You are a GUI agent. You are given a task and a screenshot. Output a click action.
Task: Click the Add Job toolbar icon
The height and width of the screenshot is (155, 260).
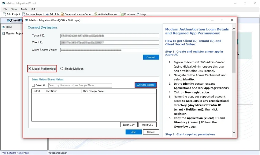pos(47,14)
